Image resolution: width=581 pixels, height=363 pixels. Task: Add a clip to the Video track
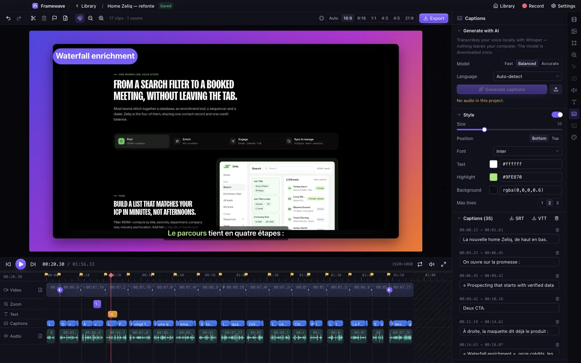(40, 290)
